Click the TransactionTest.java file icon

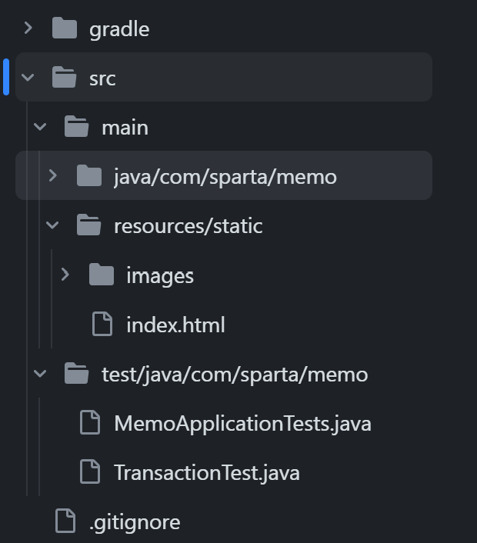point(90,471)
